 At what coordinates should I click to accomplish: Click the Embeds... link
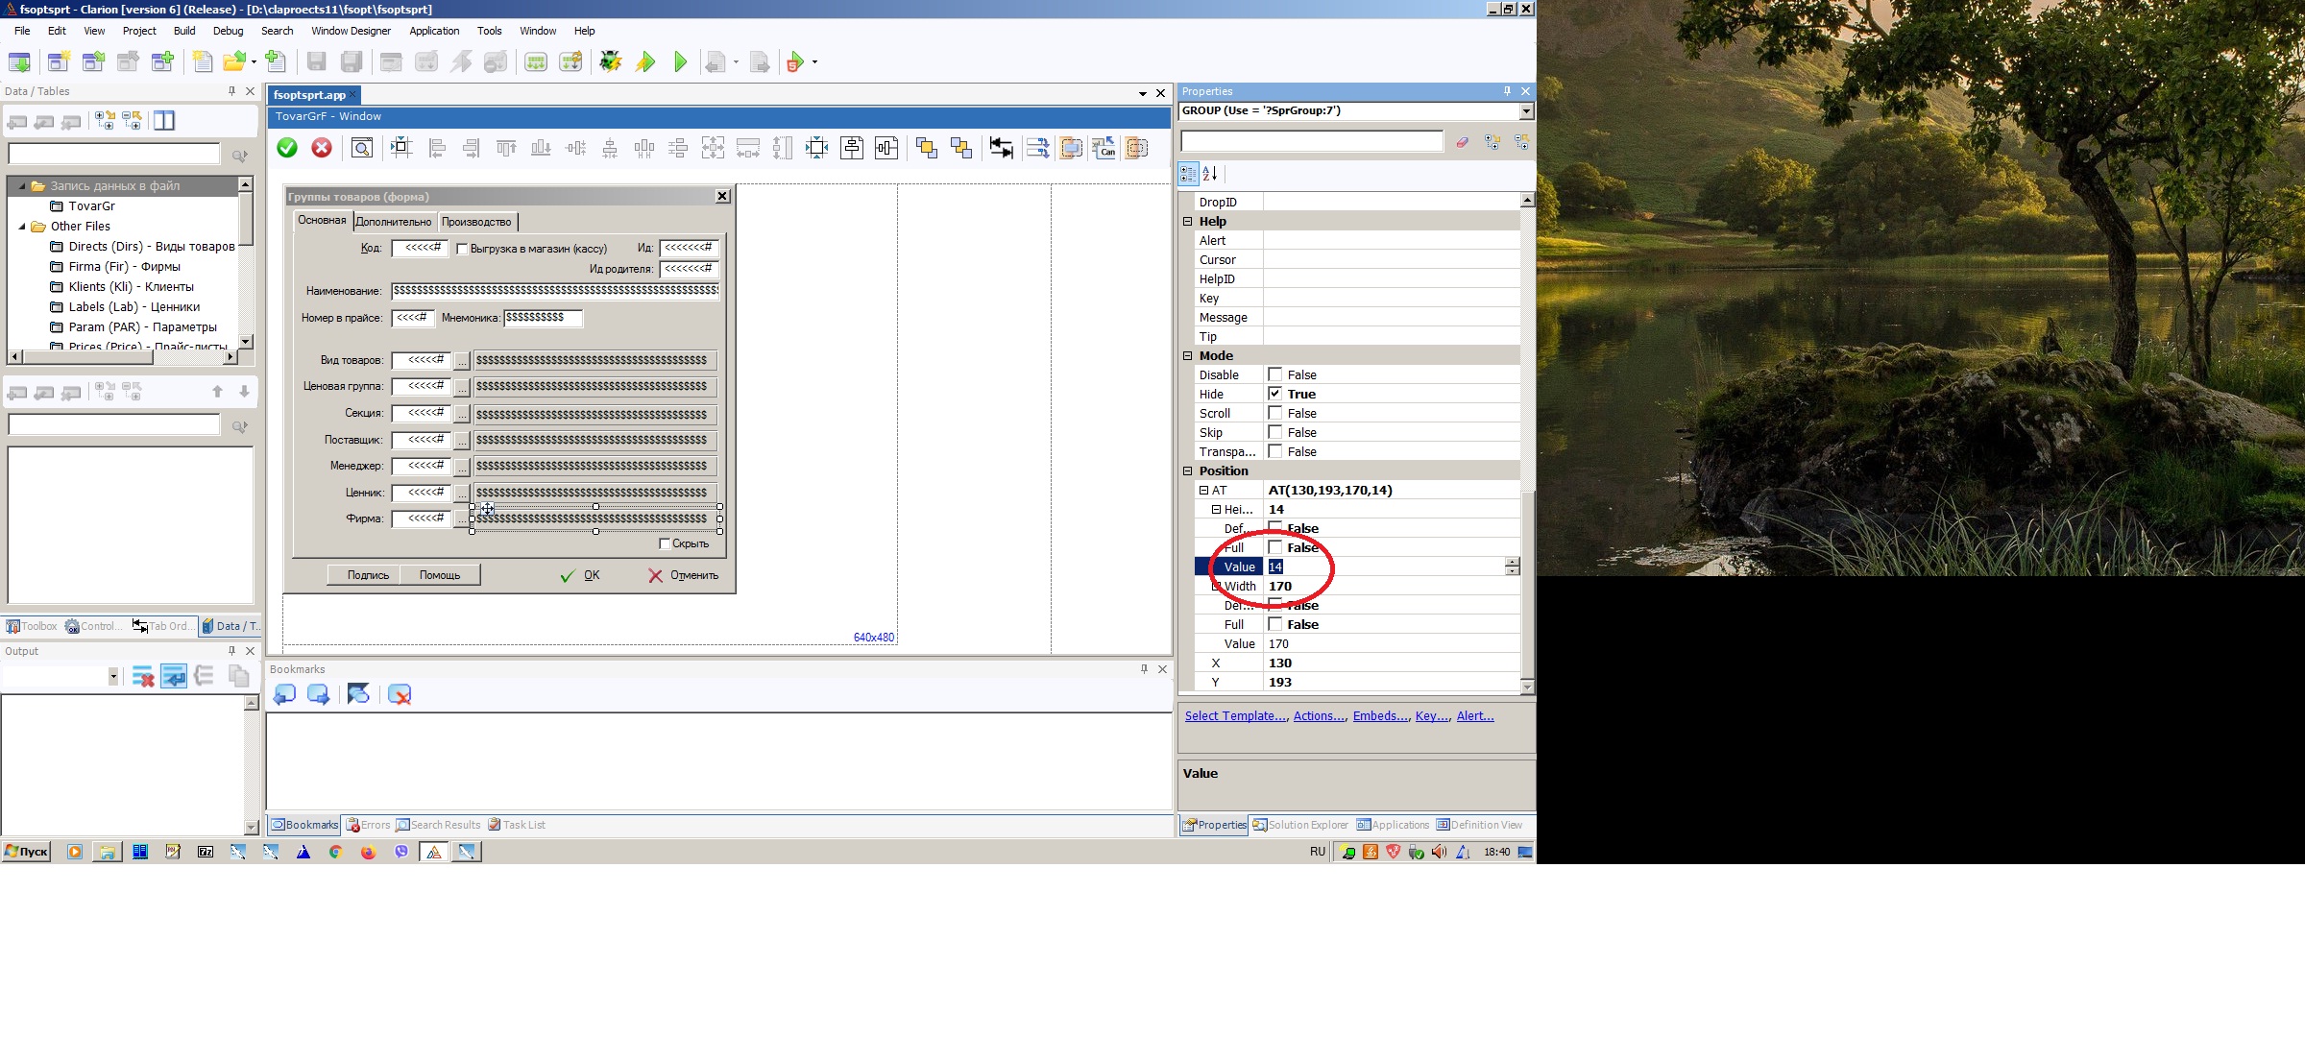[1380, 716]
